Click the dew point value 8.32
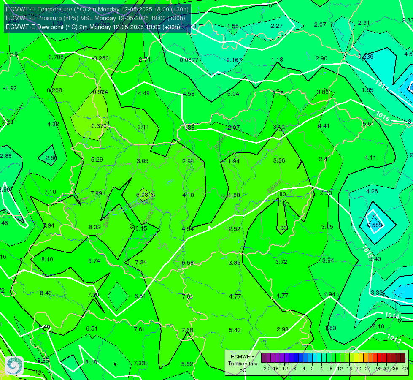Viewport: 413px width, 380px height. tap(95, 227)
